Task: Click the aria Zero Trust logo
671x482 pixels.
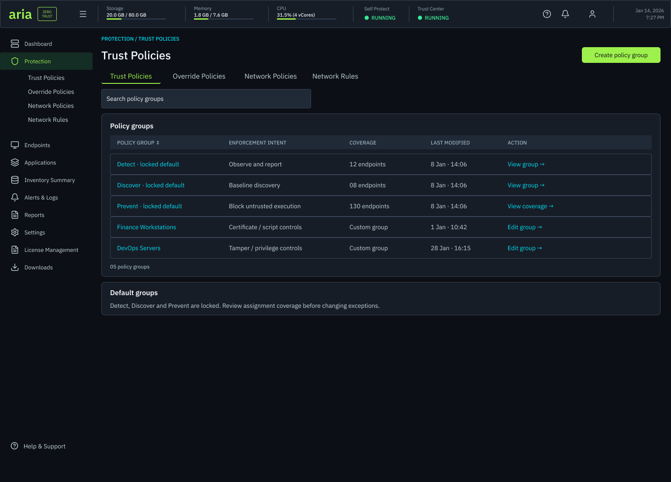Action: (x=33, y=14)
